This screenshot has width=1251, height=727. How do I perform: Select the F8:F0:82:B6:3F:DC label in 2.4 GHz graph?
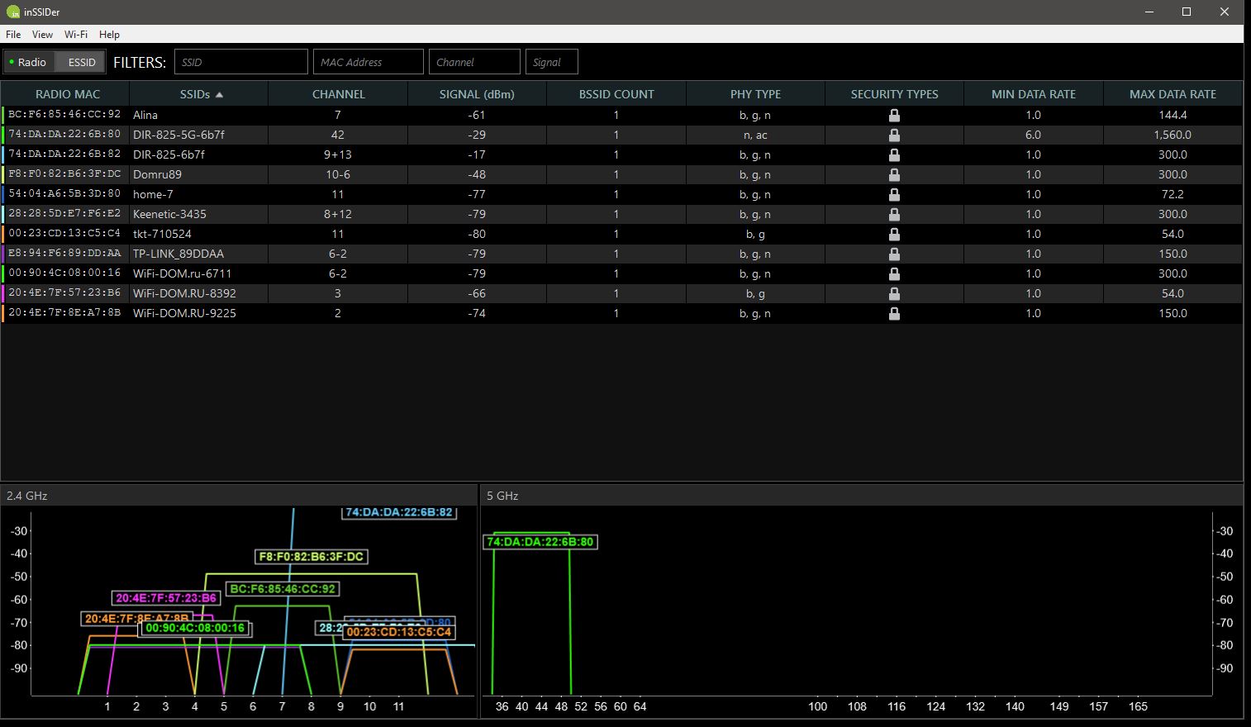pyautogui.click(x=311, y=557)
